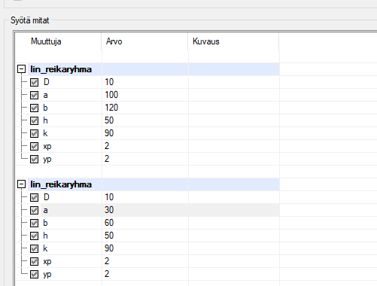Click Kuvaus cell of row a with value 30
This screenshot has height=286, width=377.
click(234, 210)
